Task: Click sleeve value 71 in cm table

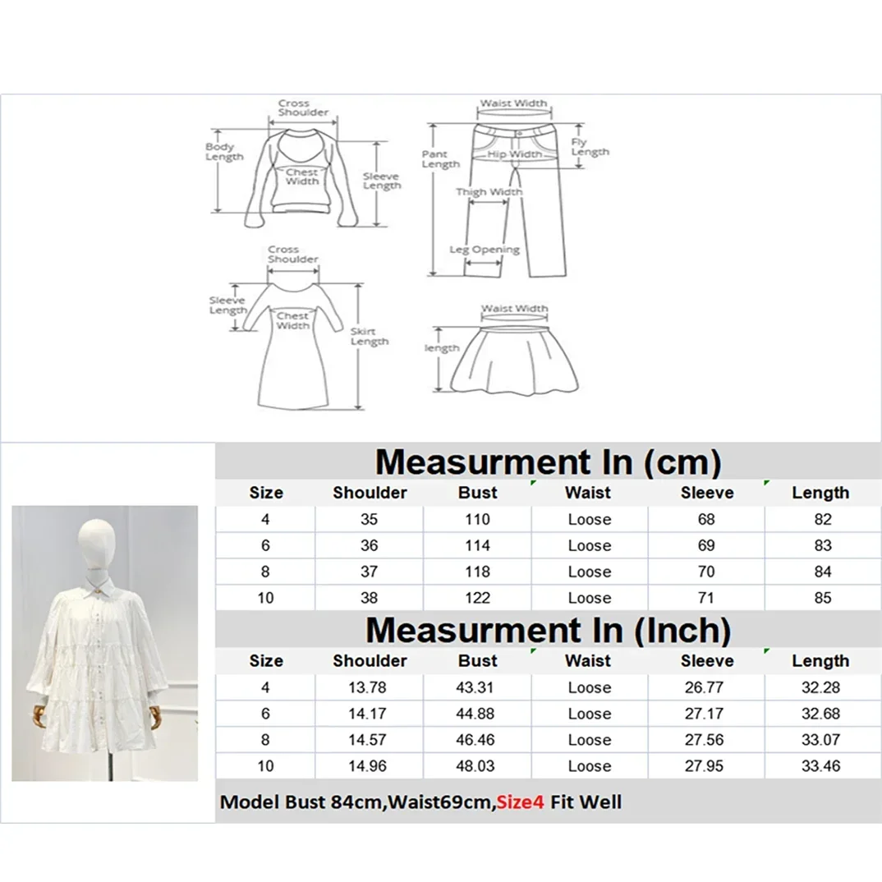Action: point(706,598)
